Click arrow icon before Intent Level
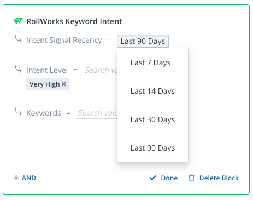This screenshot has width=253, height=200. tap(18, 69)
